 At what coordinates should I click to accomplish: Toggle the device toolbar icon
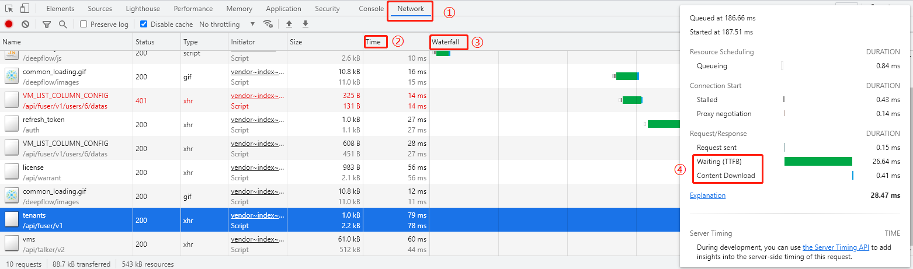click(x=25, y=9)
